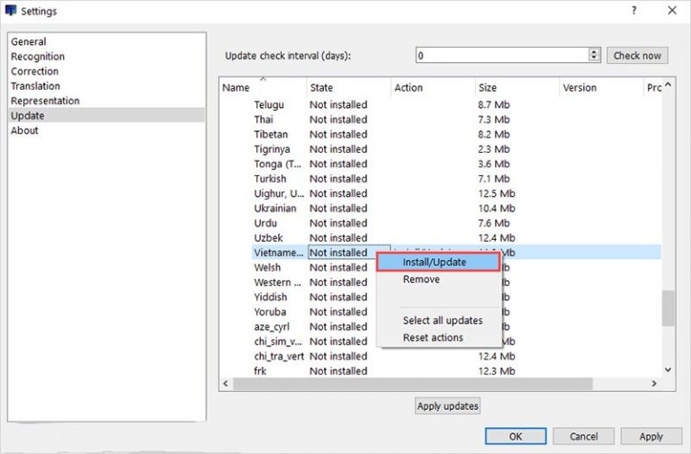Click the Cancel button
Image resolution: width=691 pixels, height=454 pixels.
pos(583,436)
